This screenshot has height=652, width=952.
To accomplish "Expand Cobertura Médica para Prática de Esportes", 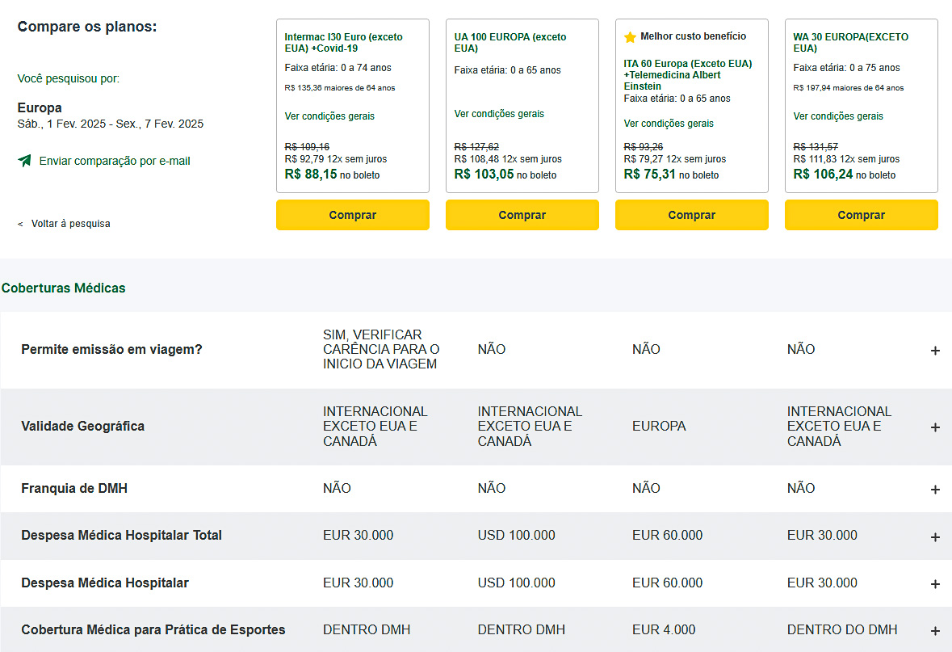I will 935,631.
